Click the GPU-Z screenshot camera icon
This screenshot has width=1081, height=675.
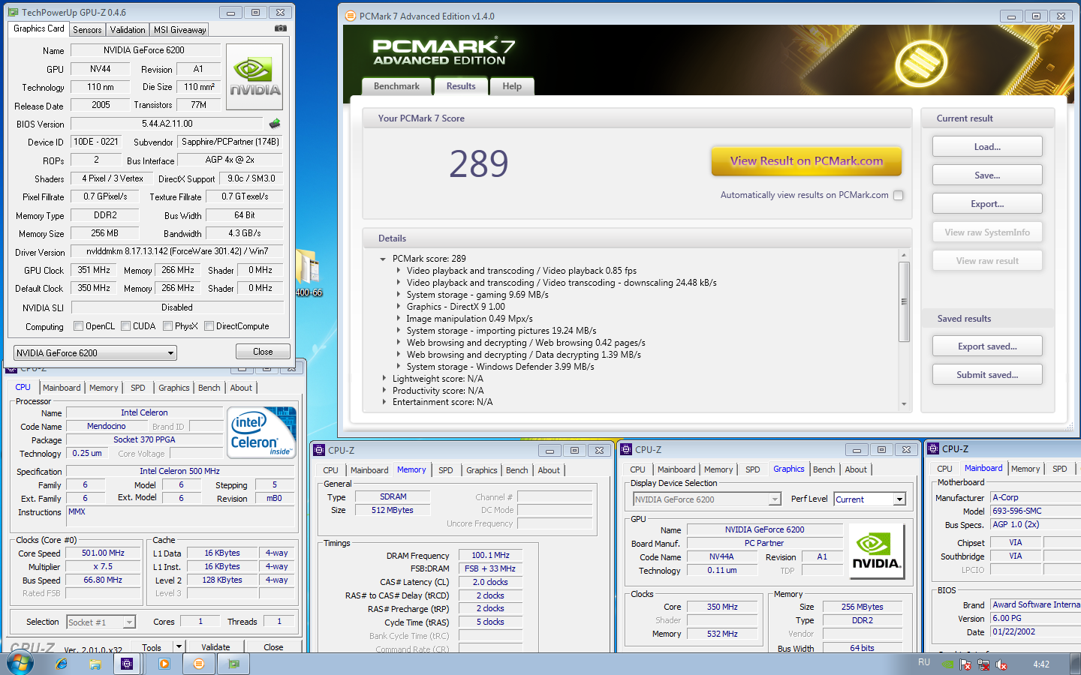click(x=280, y=28)
